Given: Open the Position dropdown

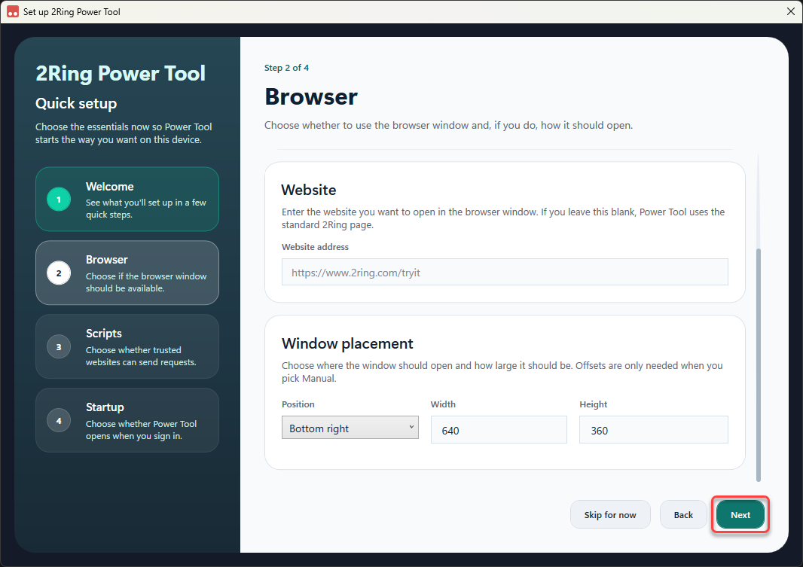Looking at the screenshot, I should pyautogui.click(x=350, y=427).
